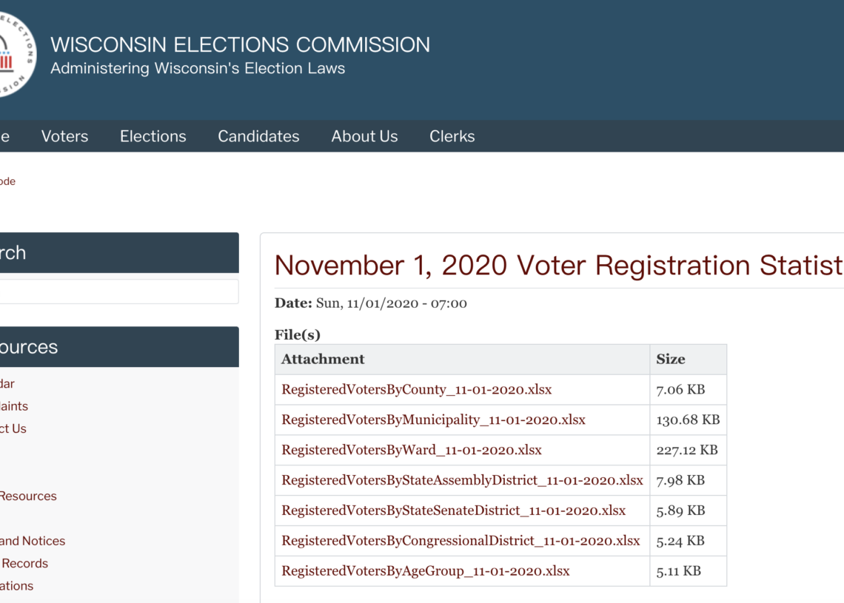Click the Wisconsin Elections Commission site title
The image size is (844, 603).
[240, 44]
